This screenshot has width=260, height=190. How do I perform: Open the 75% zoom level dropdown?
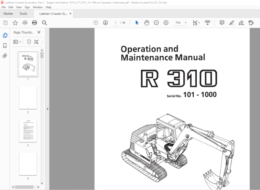click(185, 23)
